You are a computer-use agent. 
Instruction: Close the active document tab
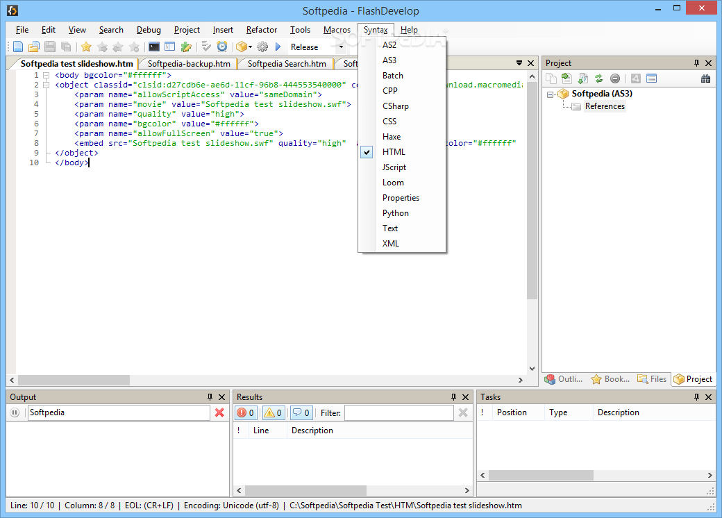pyautogui.click(x=530, y=63)
